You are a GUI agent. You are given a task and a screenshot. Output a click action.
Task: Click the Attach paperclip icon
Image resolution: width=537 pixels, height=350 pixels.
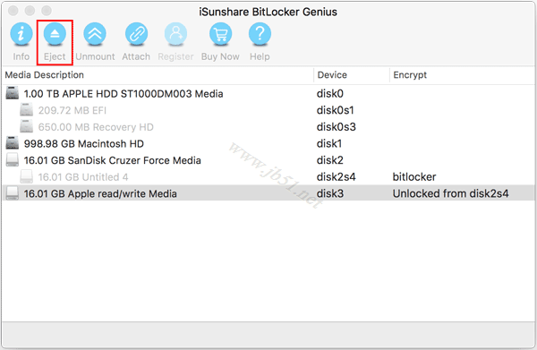click(136, 34)
